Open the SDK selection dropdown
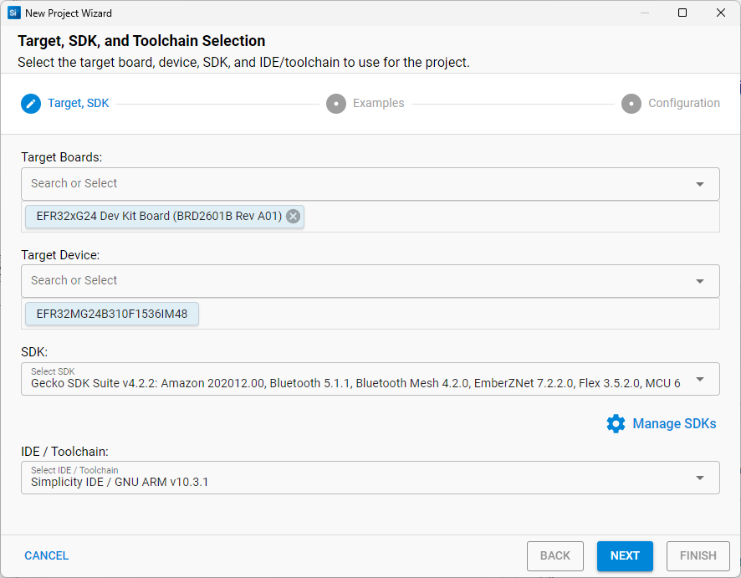Viewport: 741px width, 578px height. tap(701, 380)
